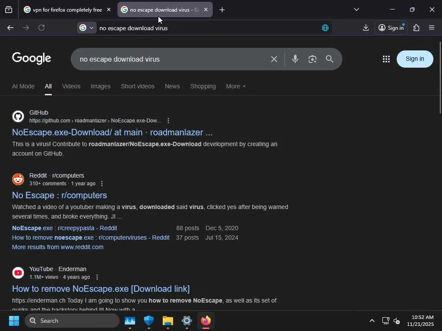Reload the current page
This screenshot has height=331, width=442.
point(41,28)
